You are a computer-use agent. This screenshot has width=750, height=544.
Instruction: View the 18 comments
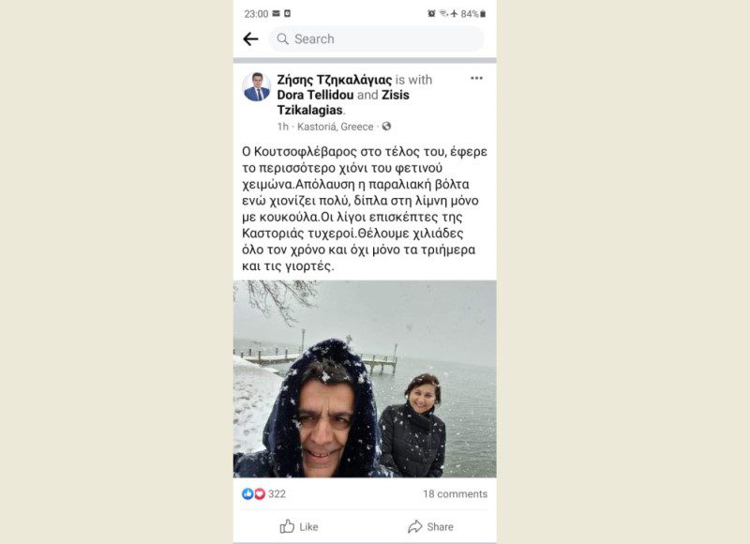(455, 493)
